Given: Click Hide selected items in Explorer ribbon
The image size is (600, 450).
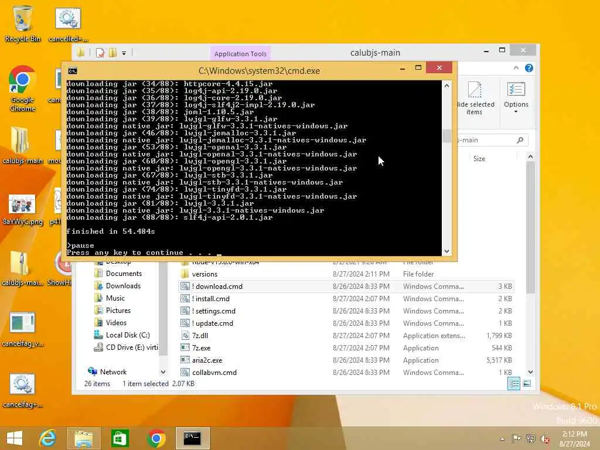Looking at the screenshot, I should pyautogui.click(x=475, y=98).
